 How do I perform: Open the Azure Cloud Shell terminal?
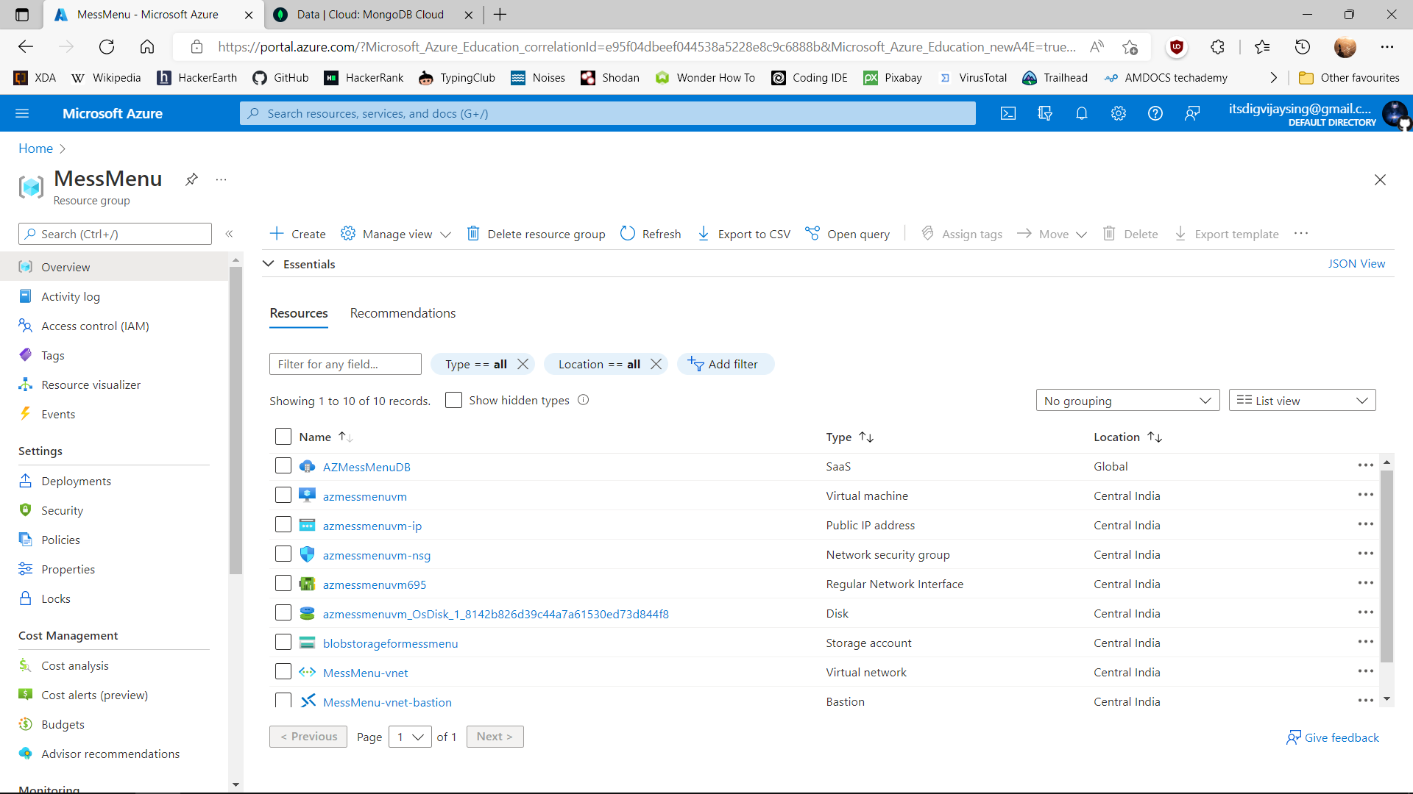point(1007,113)
